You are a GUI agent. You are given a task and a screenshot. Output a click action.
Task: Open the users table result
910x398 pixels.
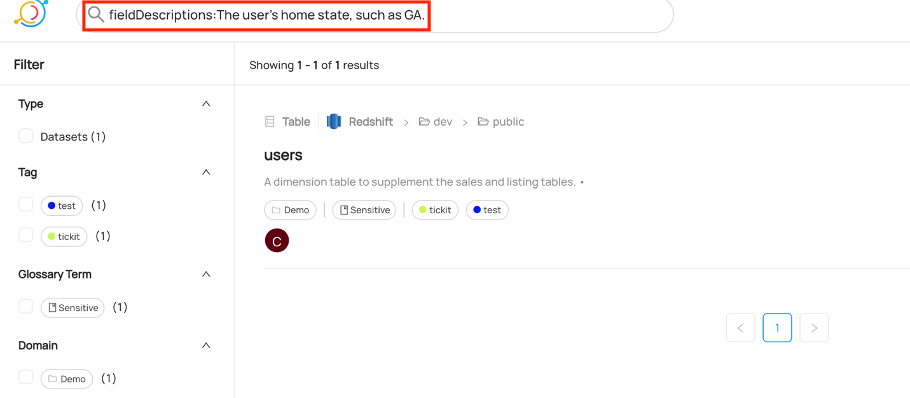[283, 155]
